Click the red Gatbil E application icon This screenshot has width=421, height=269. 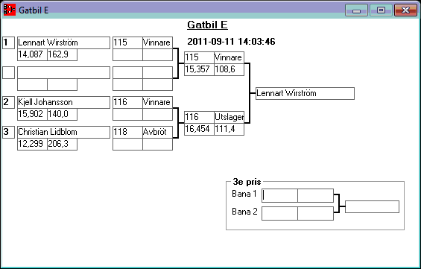click(10, 10)
